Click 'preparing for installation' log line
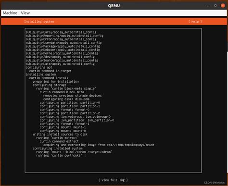This screenshot has height=186, width=228. coord(56,82)
